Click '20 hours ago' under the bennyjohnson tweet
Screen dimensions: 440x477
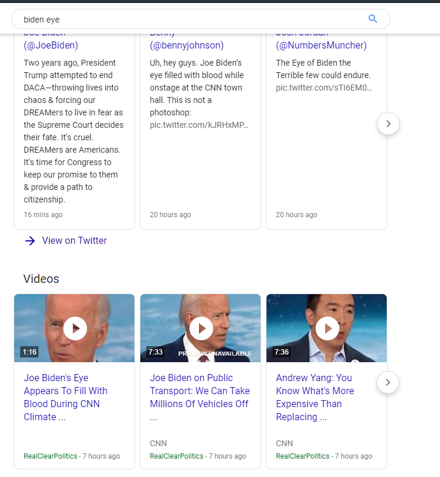pos(171,214)
